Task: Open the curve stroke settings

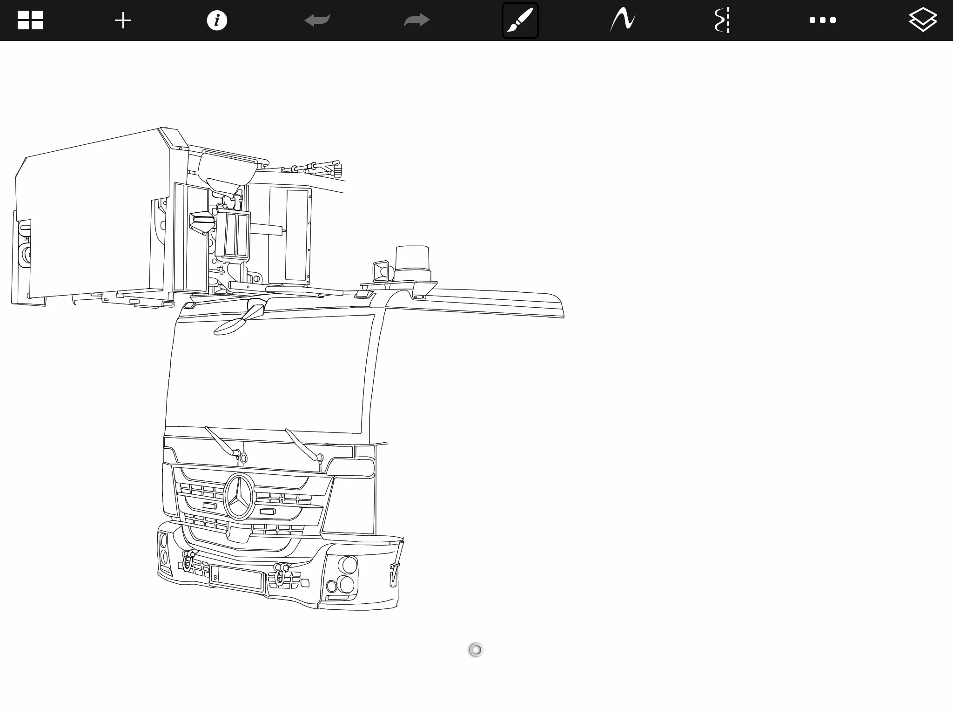Action: (x=623, y=20)
